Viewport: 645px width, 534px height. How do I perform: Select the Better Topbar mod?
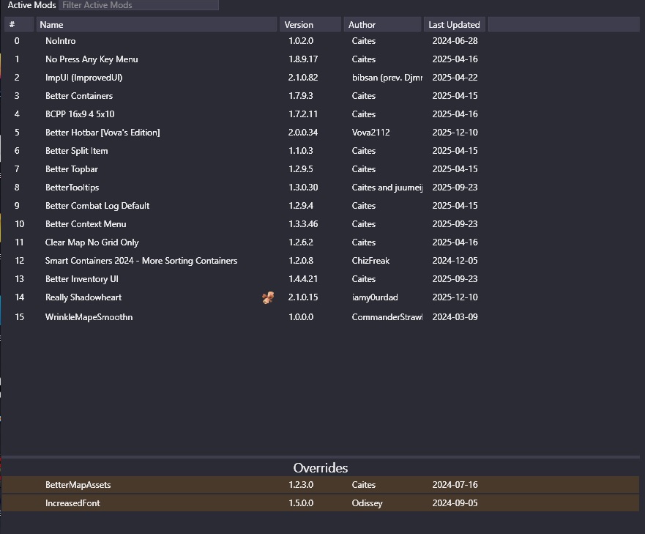(321, 168)
